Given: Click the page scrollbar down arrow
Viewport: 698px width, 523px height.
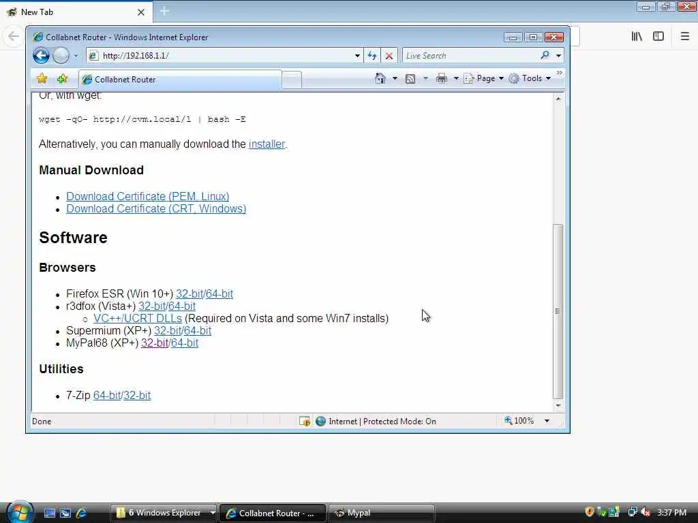Looking at the screenshot, I should pyautogui.click(x=558, y=406).
